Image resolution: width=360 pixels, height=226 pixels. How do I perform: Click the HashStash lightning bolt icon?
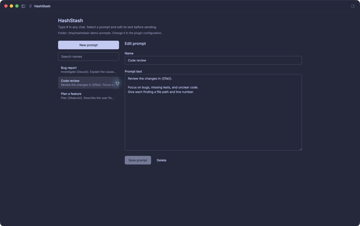[30, 6]
